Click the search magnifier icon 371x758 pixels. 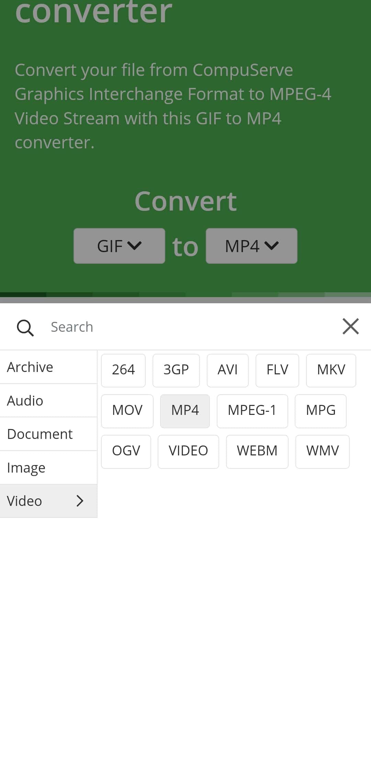click(x=25, y=327)
